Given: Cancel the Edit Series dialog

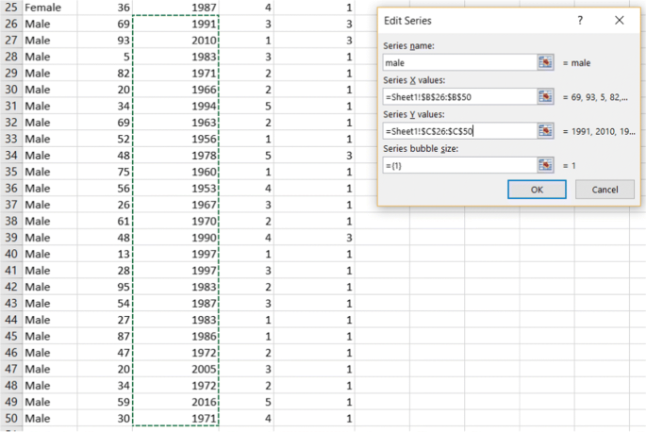Looking at the screenshot, I should pos(605,190).
